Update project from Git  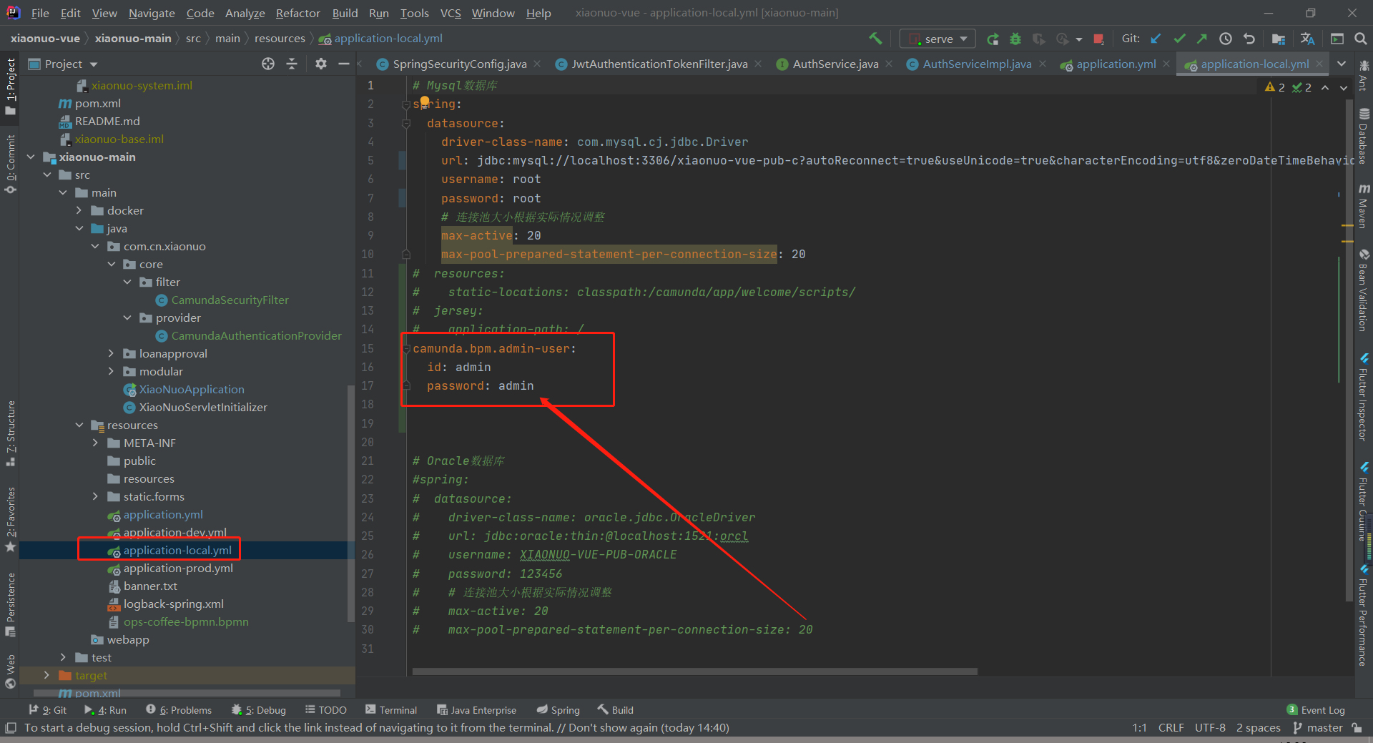(1156, 38)
